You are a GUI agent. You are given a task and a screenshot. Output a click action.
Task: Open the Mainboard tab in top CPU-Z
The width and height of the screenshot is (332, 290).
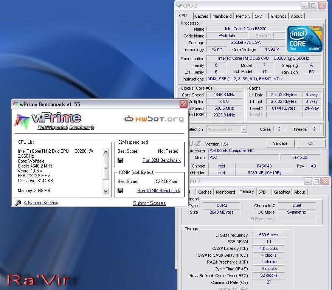point(222,16)
